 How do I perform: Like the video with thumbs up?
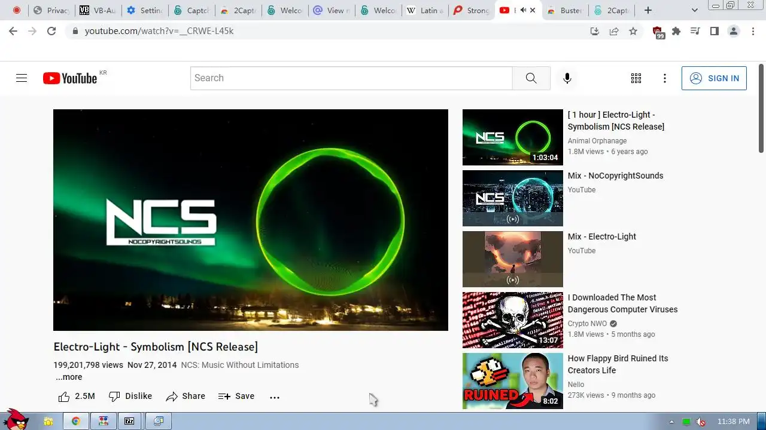pyautogui.click(x=77, y=397)
